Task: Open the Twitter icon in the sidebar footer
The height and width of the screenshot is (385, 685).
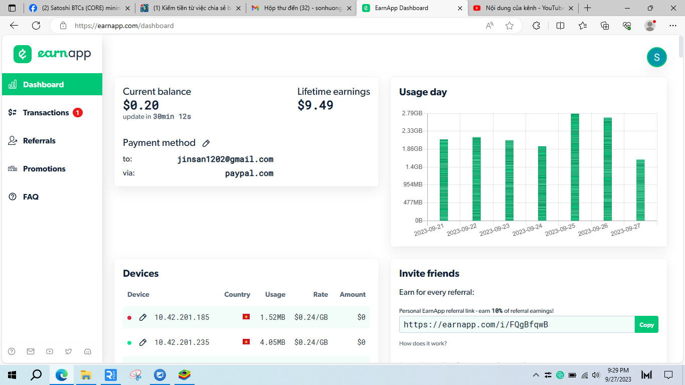Action: pyautogui.click(x=69, y=351)
